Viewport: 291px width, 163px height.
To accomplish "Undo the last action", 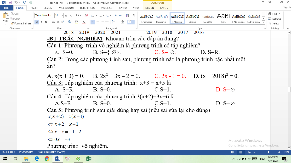I will coord(16,2).
